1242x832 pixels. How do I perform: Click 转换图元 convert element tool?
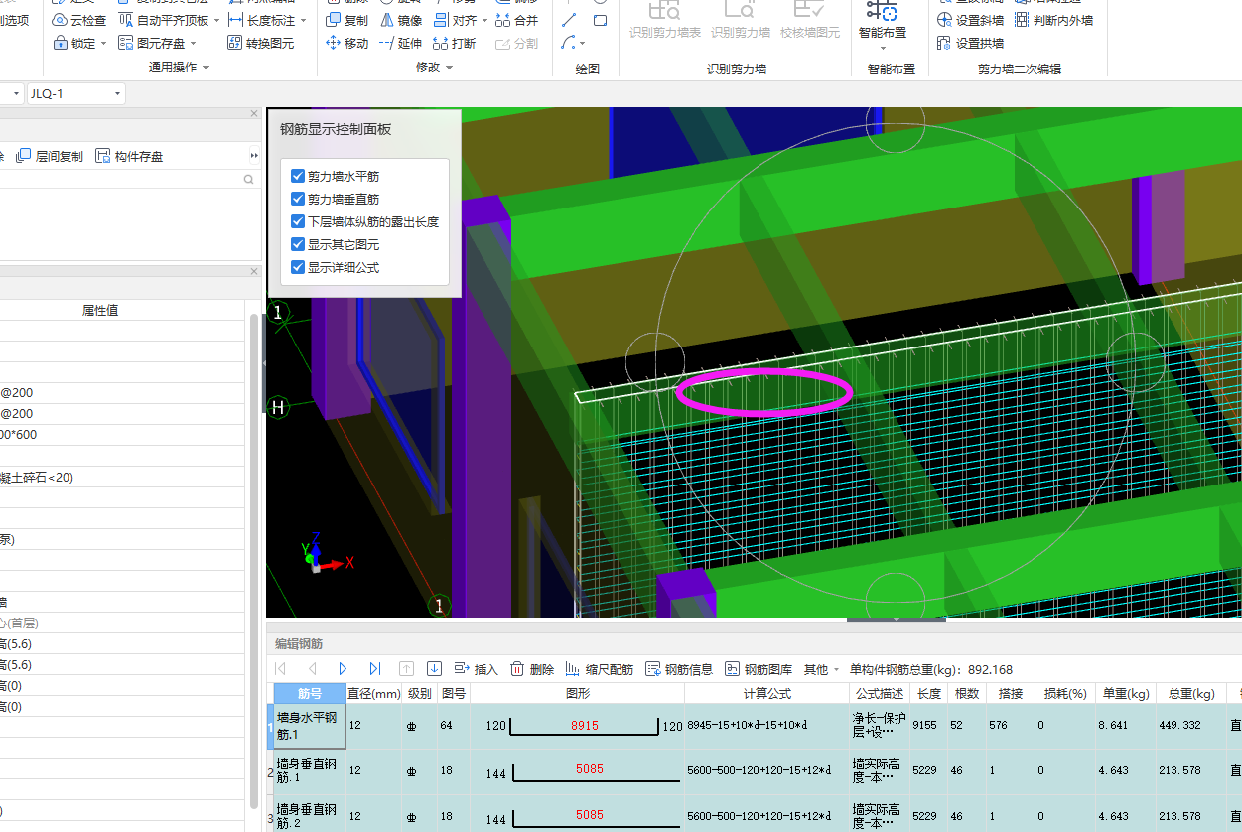[x=261, y=43]
